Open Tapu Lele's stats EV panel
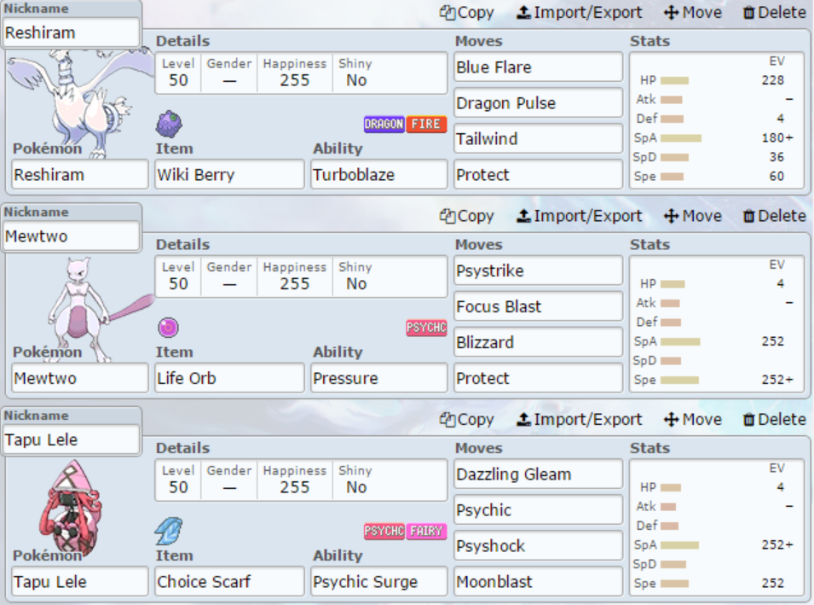The height and width of the screenshot is (605, 814). pyautogui.click(x=716, y=527)
